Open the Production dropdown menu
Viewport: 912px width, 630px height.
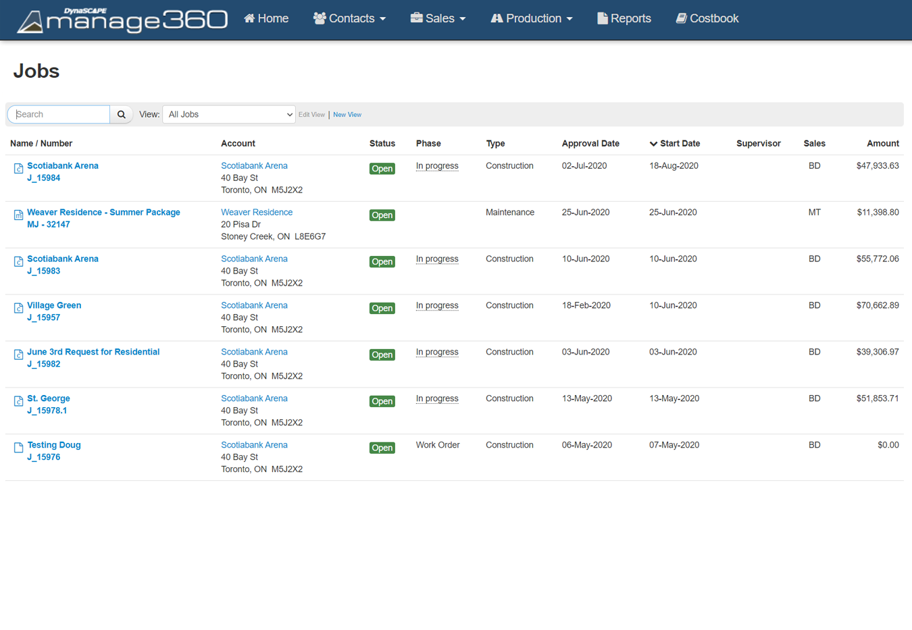532,19
